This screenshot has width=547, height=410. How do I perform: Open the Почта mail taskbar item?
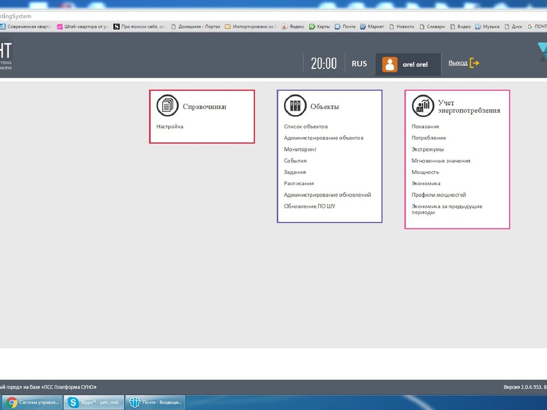[x=155, y=402]
